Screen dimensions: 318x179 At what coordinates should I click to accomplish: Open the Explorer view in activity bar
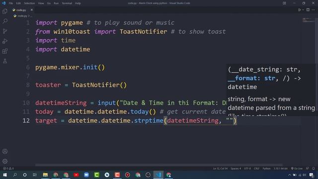click(x=5, y=11)
